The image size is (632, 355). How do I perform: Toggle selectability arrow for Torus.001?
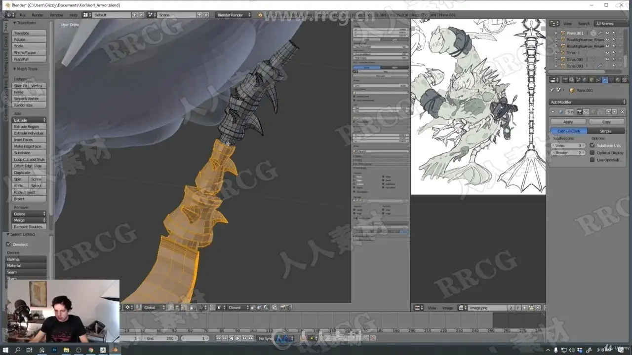pyautogui.click(x=614, y=59)
